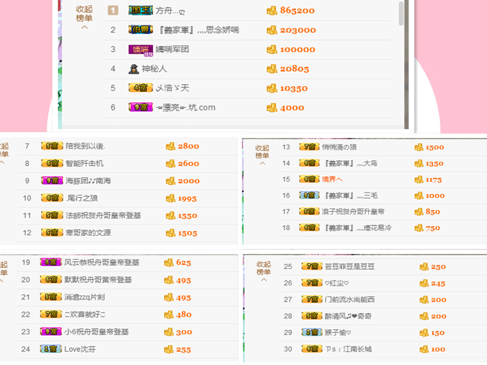The image size is (487, 365).
Task: Click the gold coin icon next to 625
Action: coord(169,262)
